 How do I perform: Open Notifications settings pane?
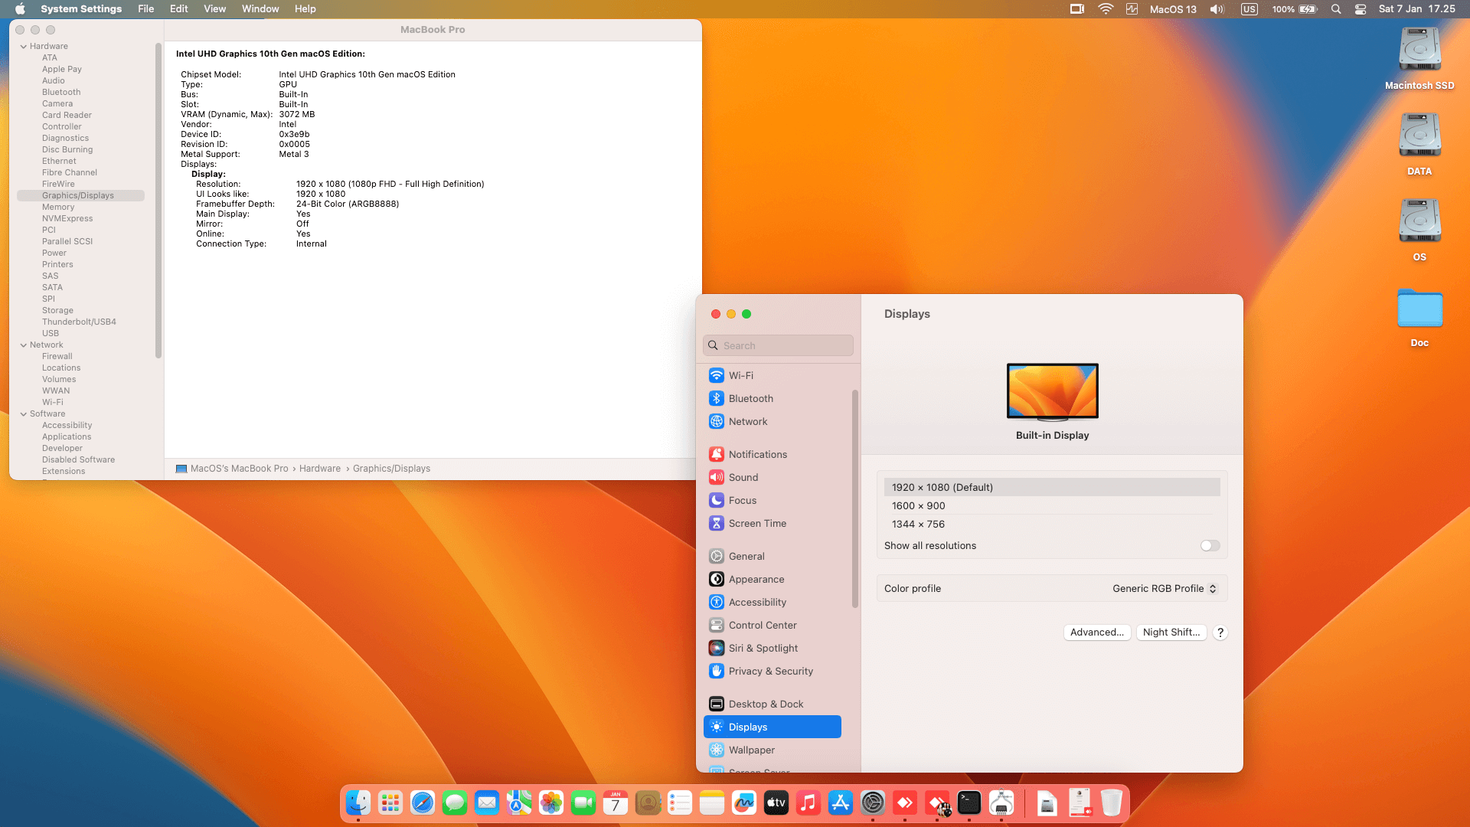pyautogui.click(x=757, y=454)
